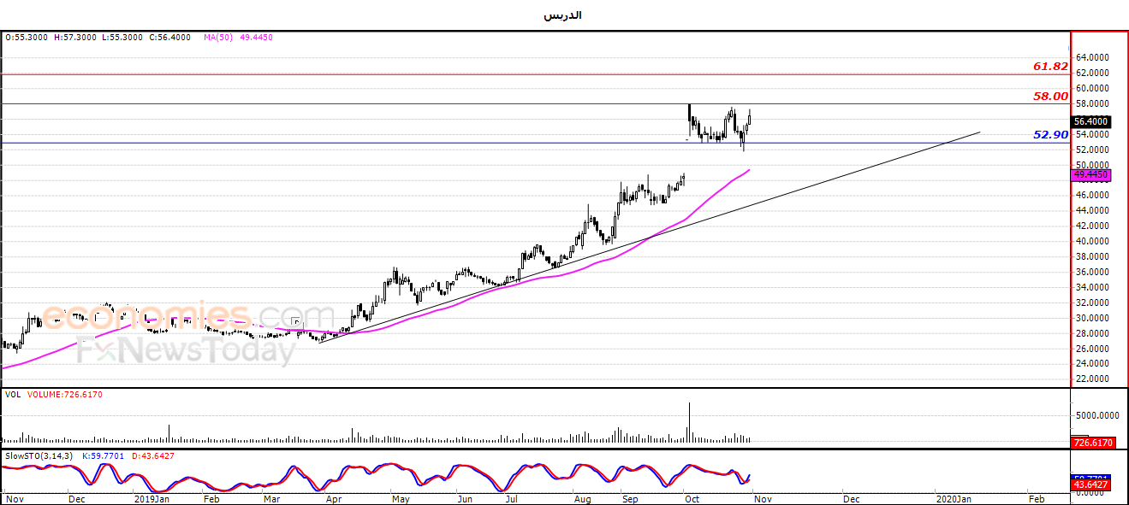
Task: Click the Sep date axis label
Action: [x=630, y=497]
